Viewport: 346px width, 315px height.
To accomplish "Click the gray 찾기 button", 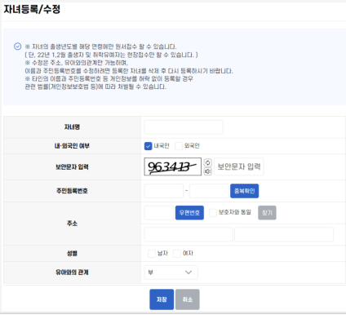I will [267, 213].
